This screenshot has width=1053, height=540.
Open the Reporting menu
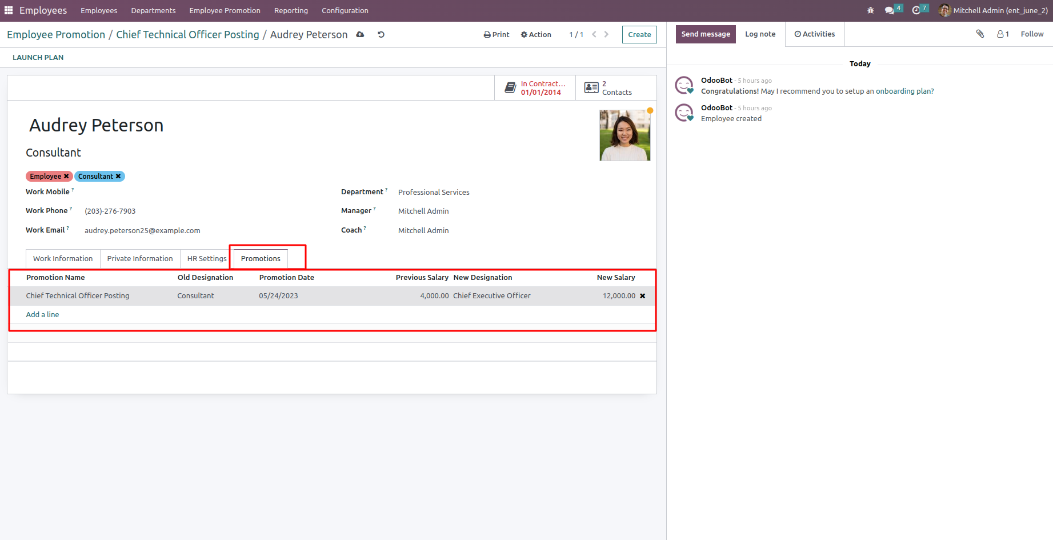tap(291, 10)
